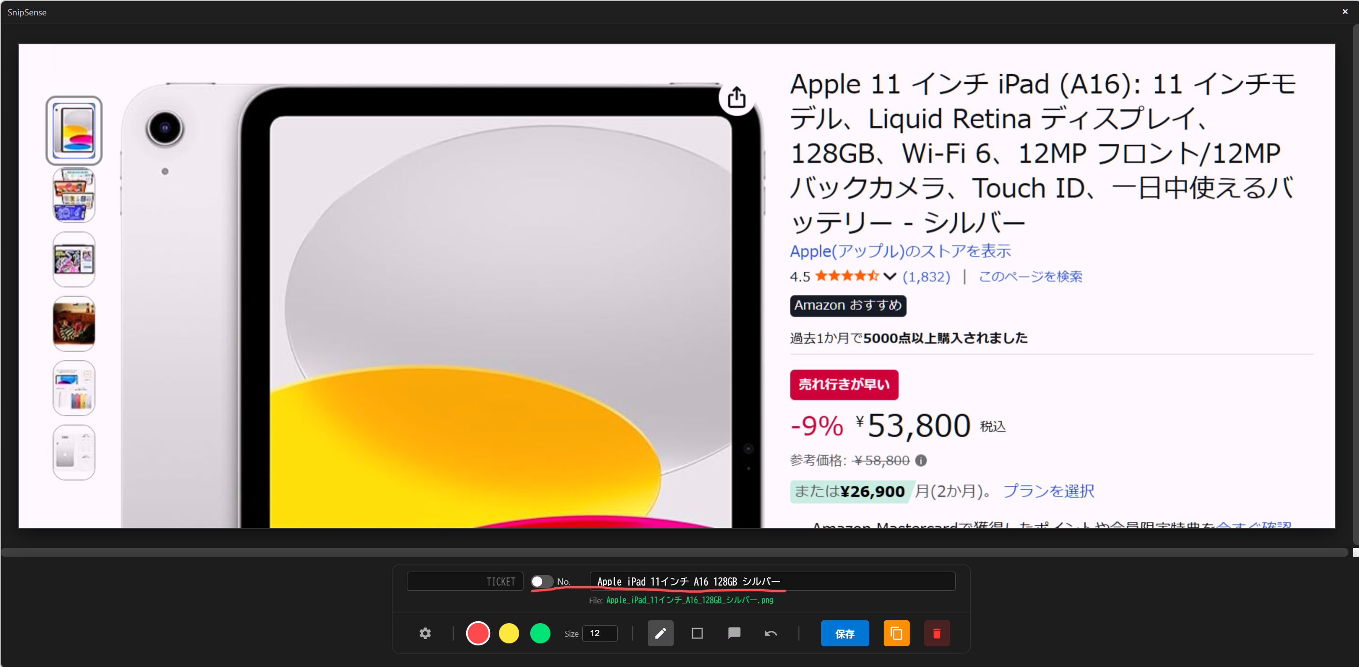The height and width of the screenshot is (667, 1359).
Task: Click the TICKET input field
Action: coord(465,581)
